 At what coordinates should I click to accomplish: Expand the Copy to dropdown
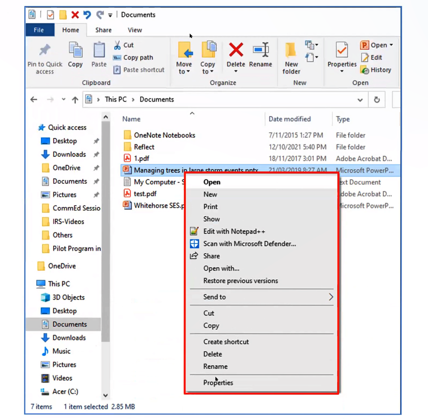(x=208, y=72)
